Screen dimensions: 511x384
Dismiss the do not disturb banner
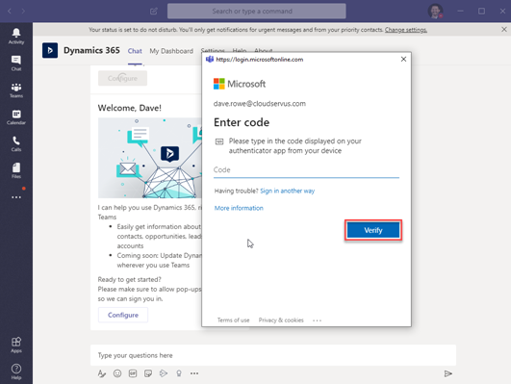pos(504,29)
